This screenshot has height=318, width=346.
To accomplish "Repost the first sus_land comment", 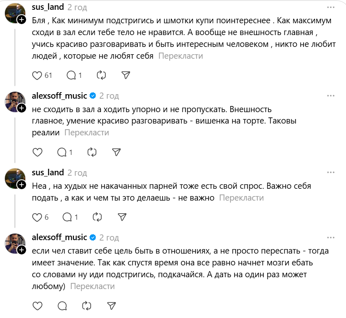I will coord(101,75).
